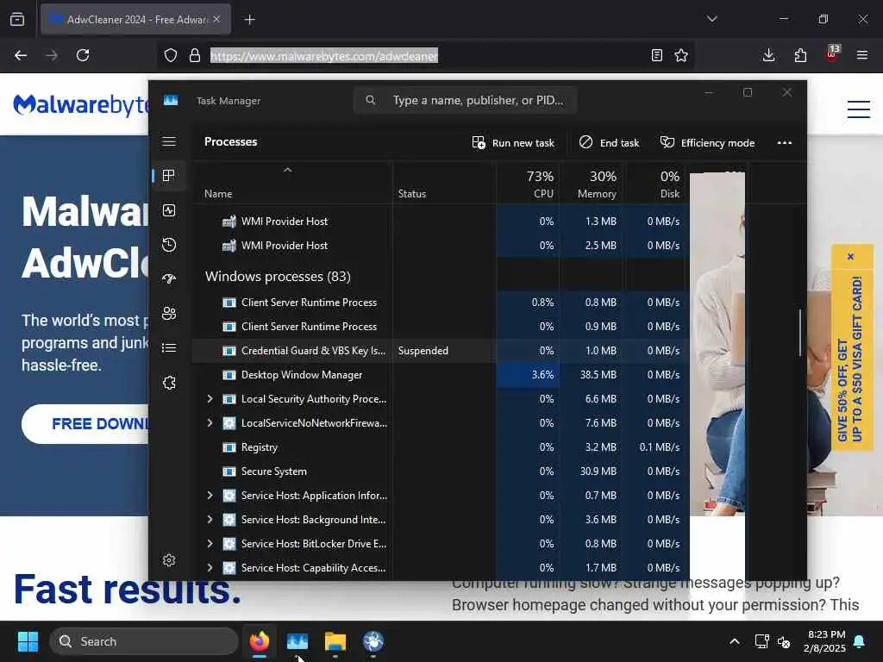
Task: Open new browser tab
Action: [249, 20]
